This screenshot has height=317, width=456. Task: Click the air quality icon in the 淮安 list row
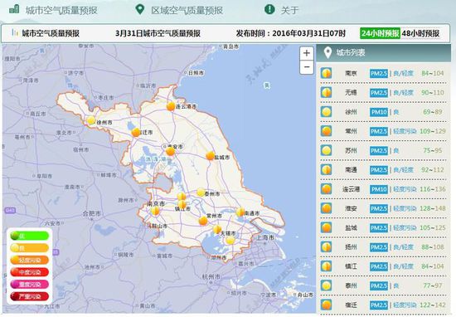(x=327, y=208)
